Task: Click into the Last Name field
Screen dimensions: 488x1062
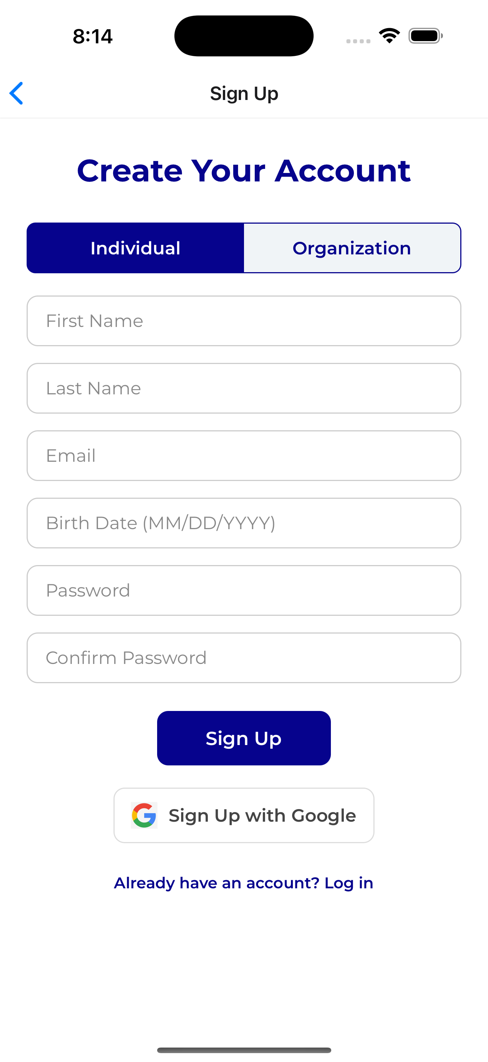Action: pyautogui.click(x=244, y=388)
